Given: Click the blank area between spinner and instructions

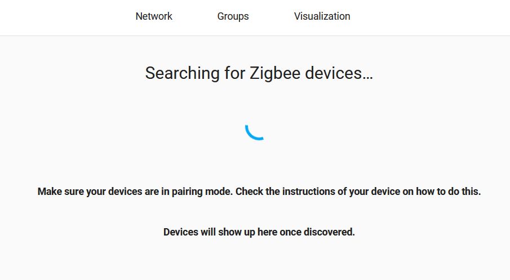Looking at the screenshot, I should (255, 163).
